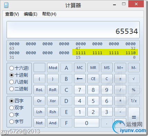Click the plus-minus sign button
The height and width of the screenshot is (136, 148).
[x=120, y=79]
